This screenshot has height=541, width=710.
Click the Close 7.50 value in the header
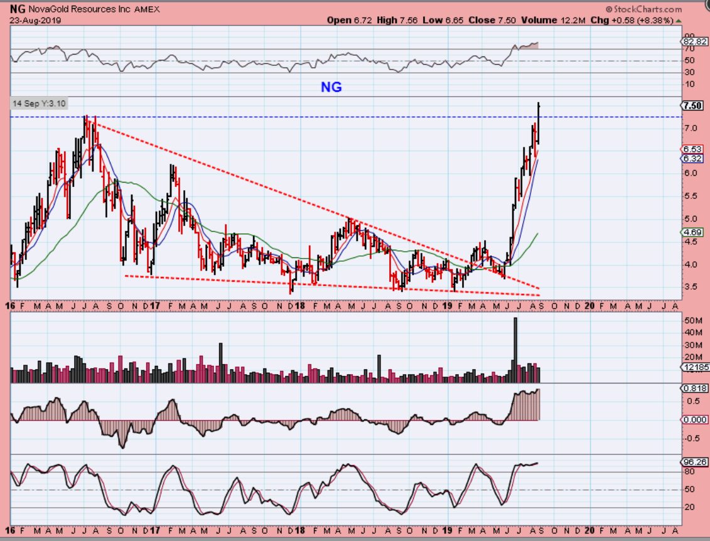click(492, 20)
